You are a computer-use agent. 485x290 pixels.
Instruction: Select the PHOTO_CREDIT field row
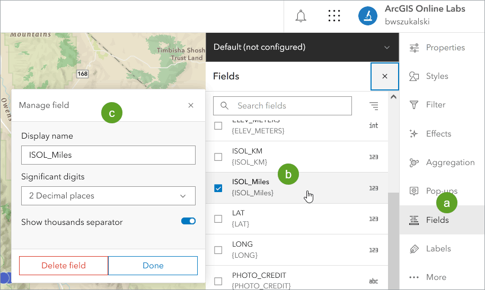[297, 278]
